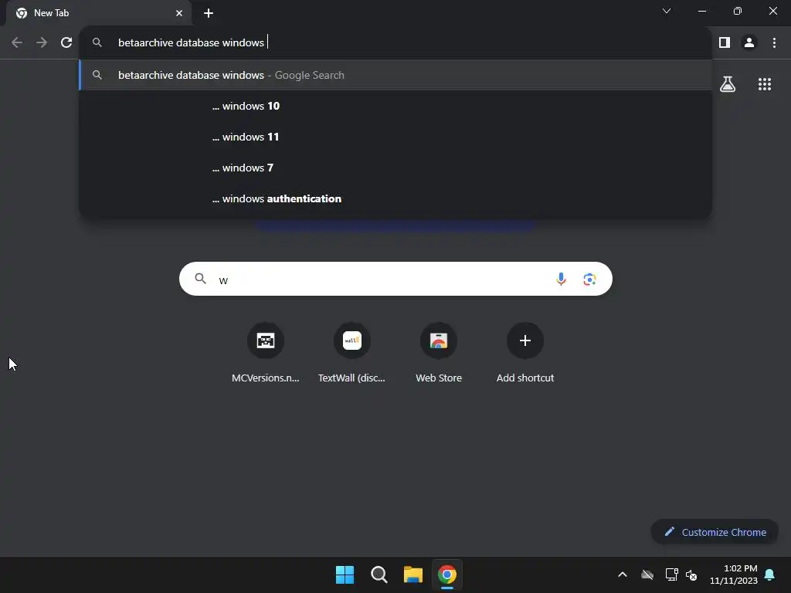Open Chrome Labs flask icon
The image size is (791, 593).
pyautogui.click(x=728, y=84)
